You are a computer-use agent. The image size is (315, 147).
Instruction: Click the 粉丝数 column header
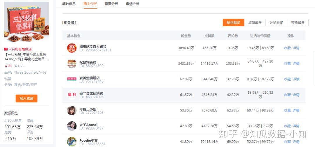pyautogui.click(x=186, y=36)
